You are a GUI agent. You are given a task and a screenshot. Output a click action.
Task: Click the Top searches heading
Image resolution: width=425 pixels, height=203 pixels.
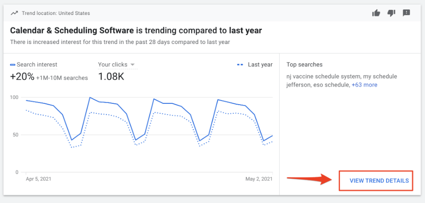(x=304, y=65)
